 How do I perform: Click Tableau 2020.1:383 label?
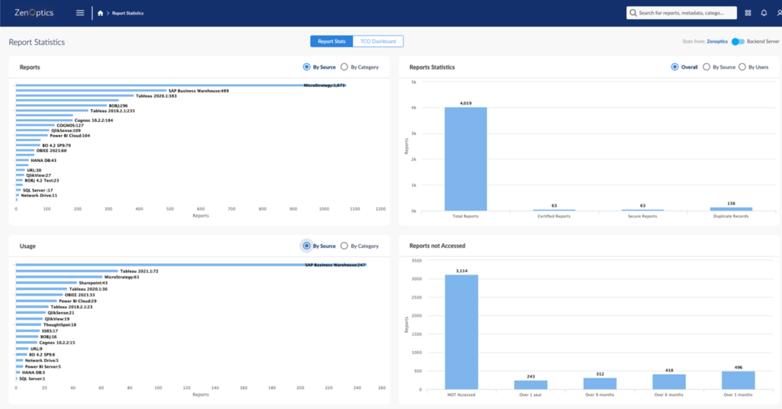pos(156,95)
